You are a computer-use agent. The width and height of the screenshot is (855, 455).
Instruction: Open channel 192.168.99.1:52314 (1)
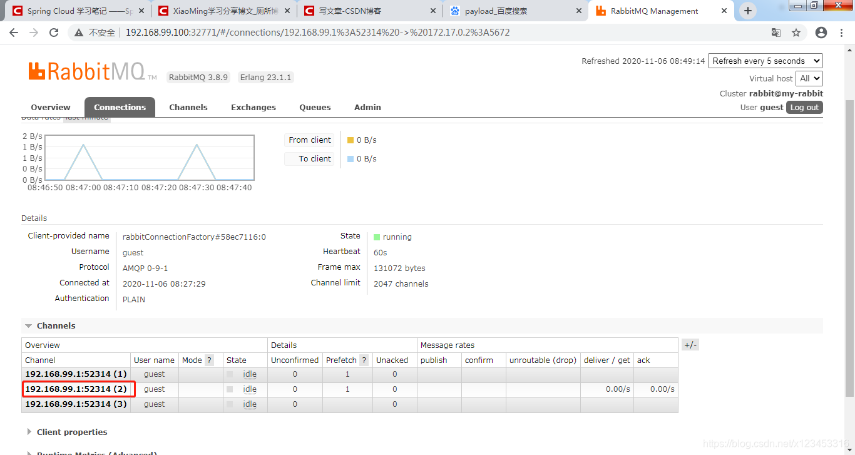click(x=76, y=374)
